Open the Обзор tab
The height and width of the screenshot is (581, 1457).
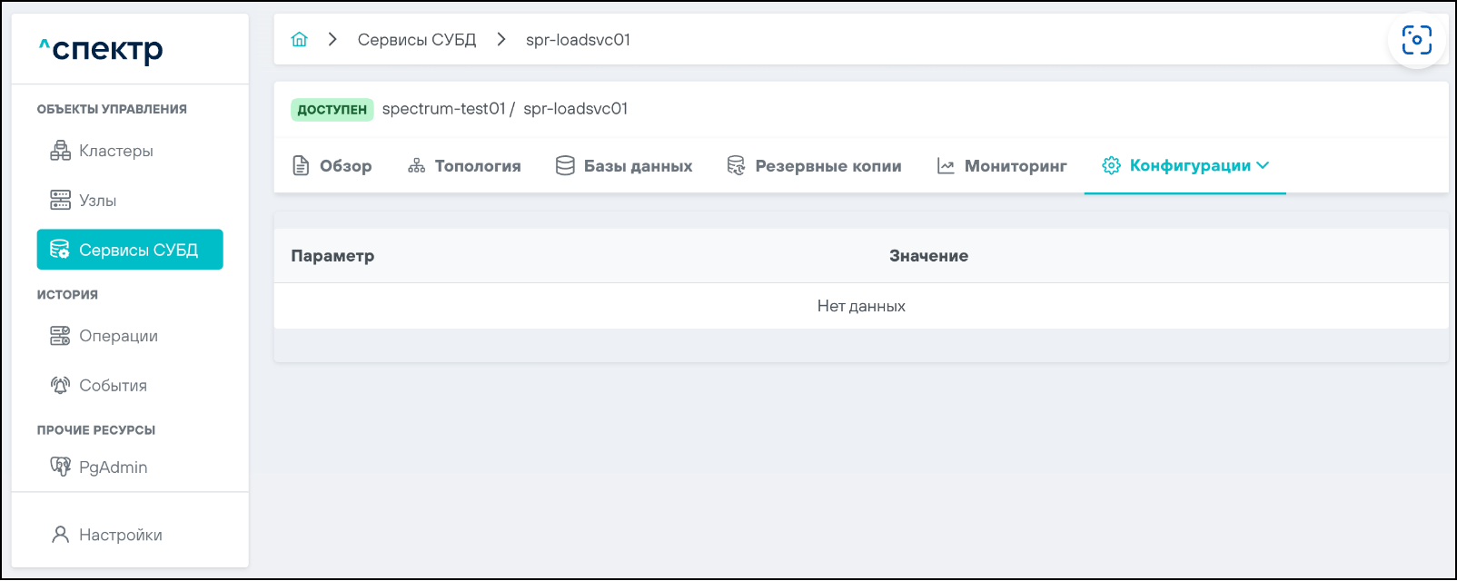tap(332, 165)
